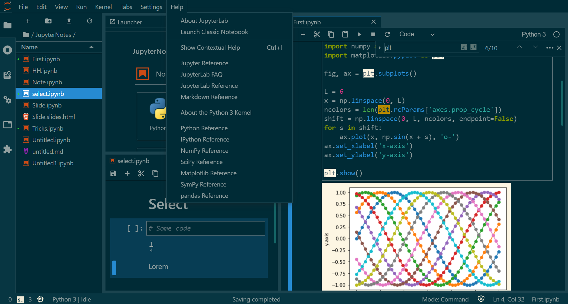Cut selected cells in First.ipynb toolbar
568x304 pixels.
pos(317,34)
